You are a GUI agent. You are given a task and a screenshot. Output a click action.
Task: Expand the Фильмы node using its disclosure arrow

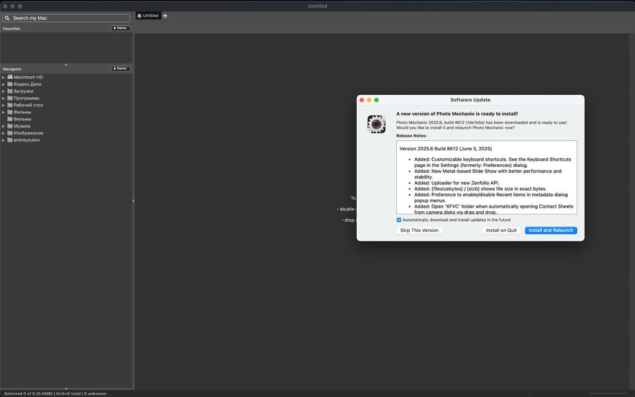tap(3, 112)
